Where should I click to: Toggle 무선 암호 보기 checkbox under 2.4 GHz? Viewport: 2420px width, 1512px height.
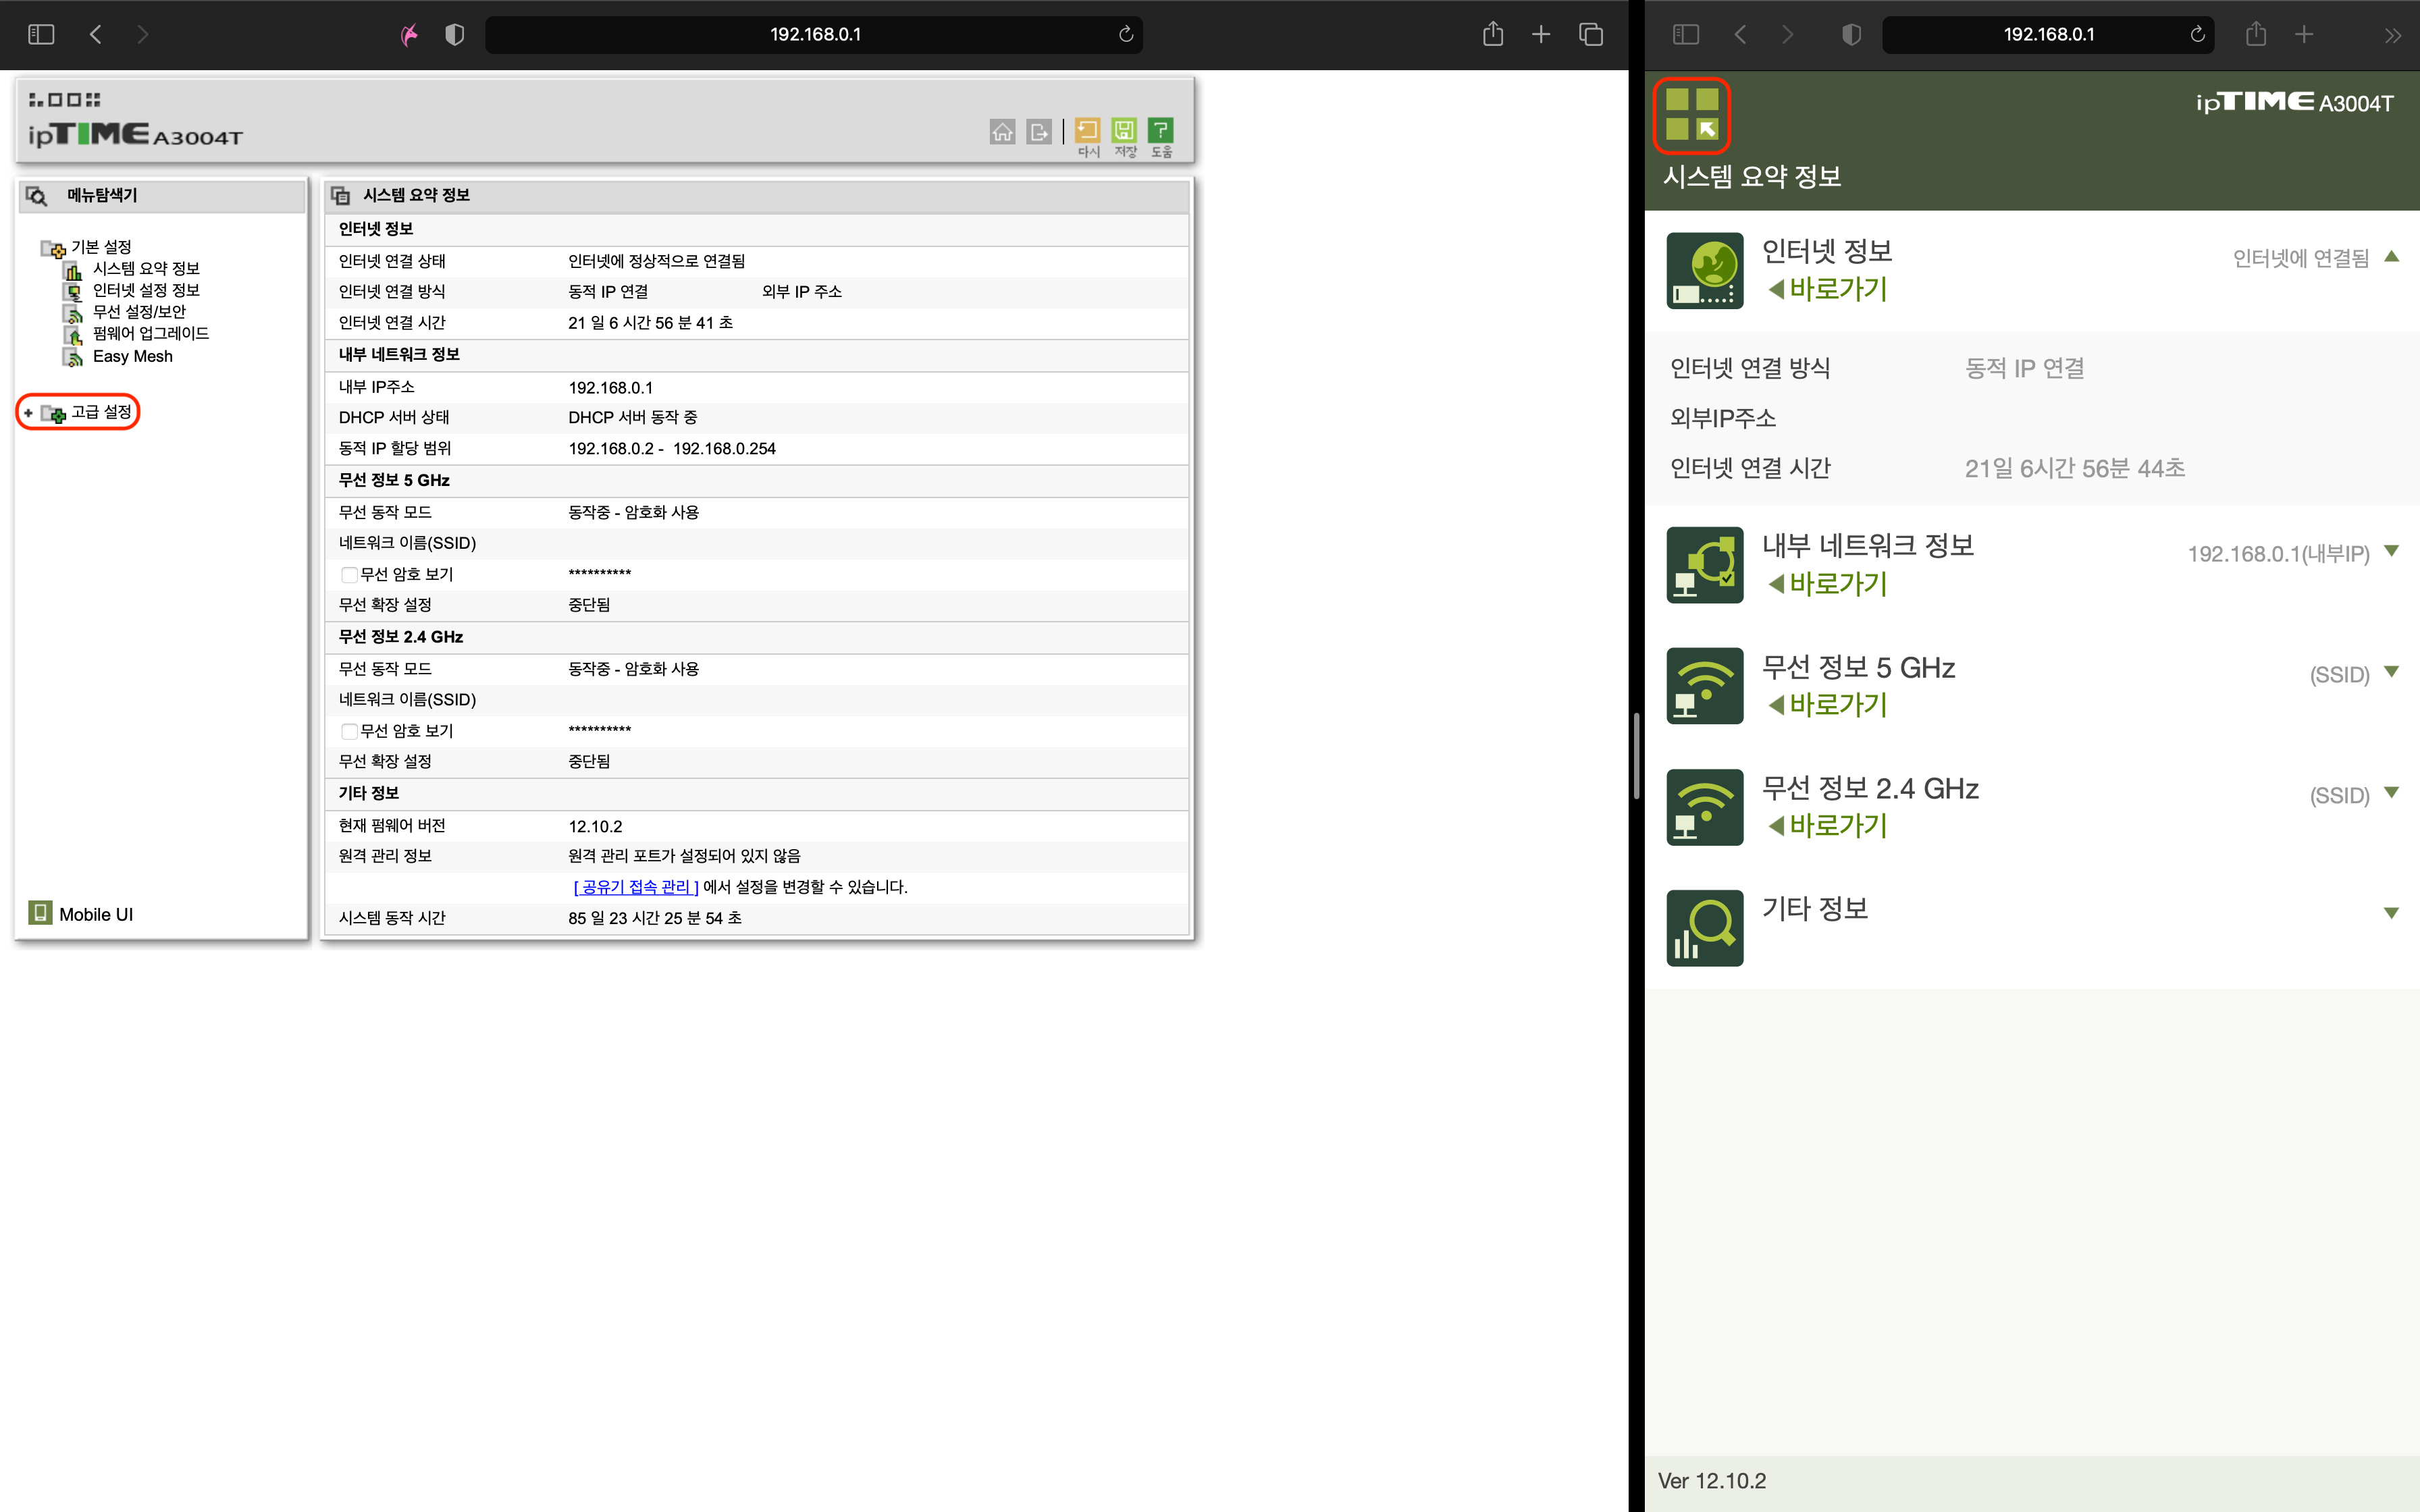point(349,731)
